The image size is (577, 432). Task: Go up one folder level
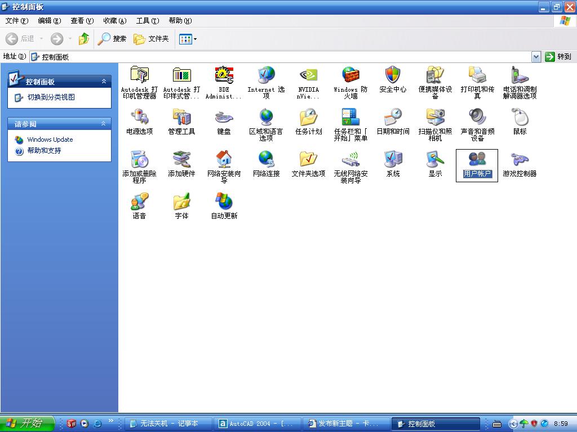(x=84, y=39)
